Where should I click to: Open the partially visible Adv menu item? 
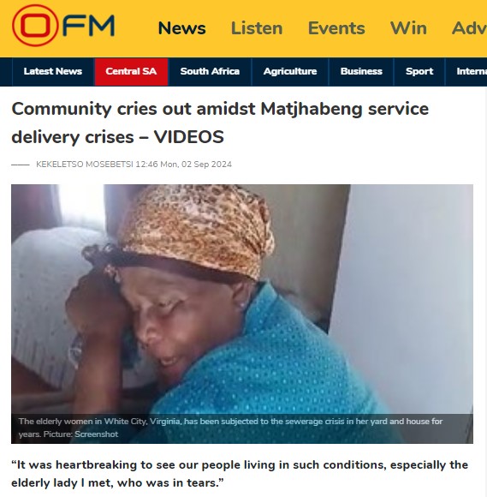pyautogui.click(x=469, y=28)
